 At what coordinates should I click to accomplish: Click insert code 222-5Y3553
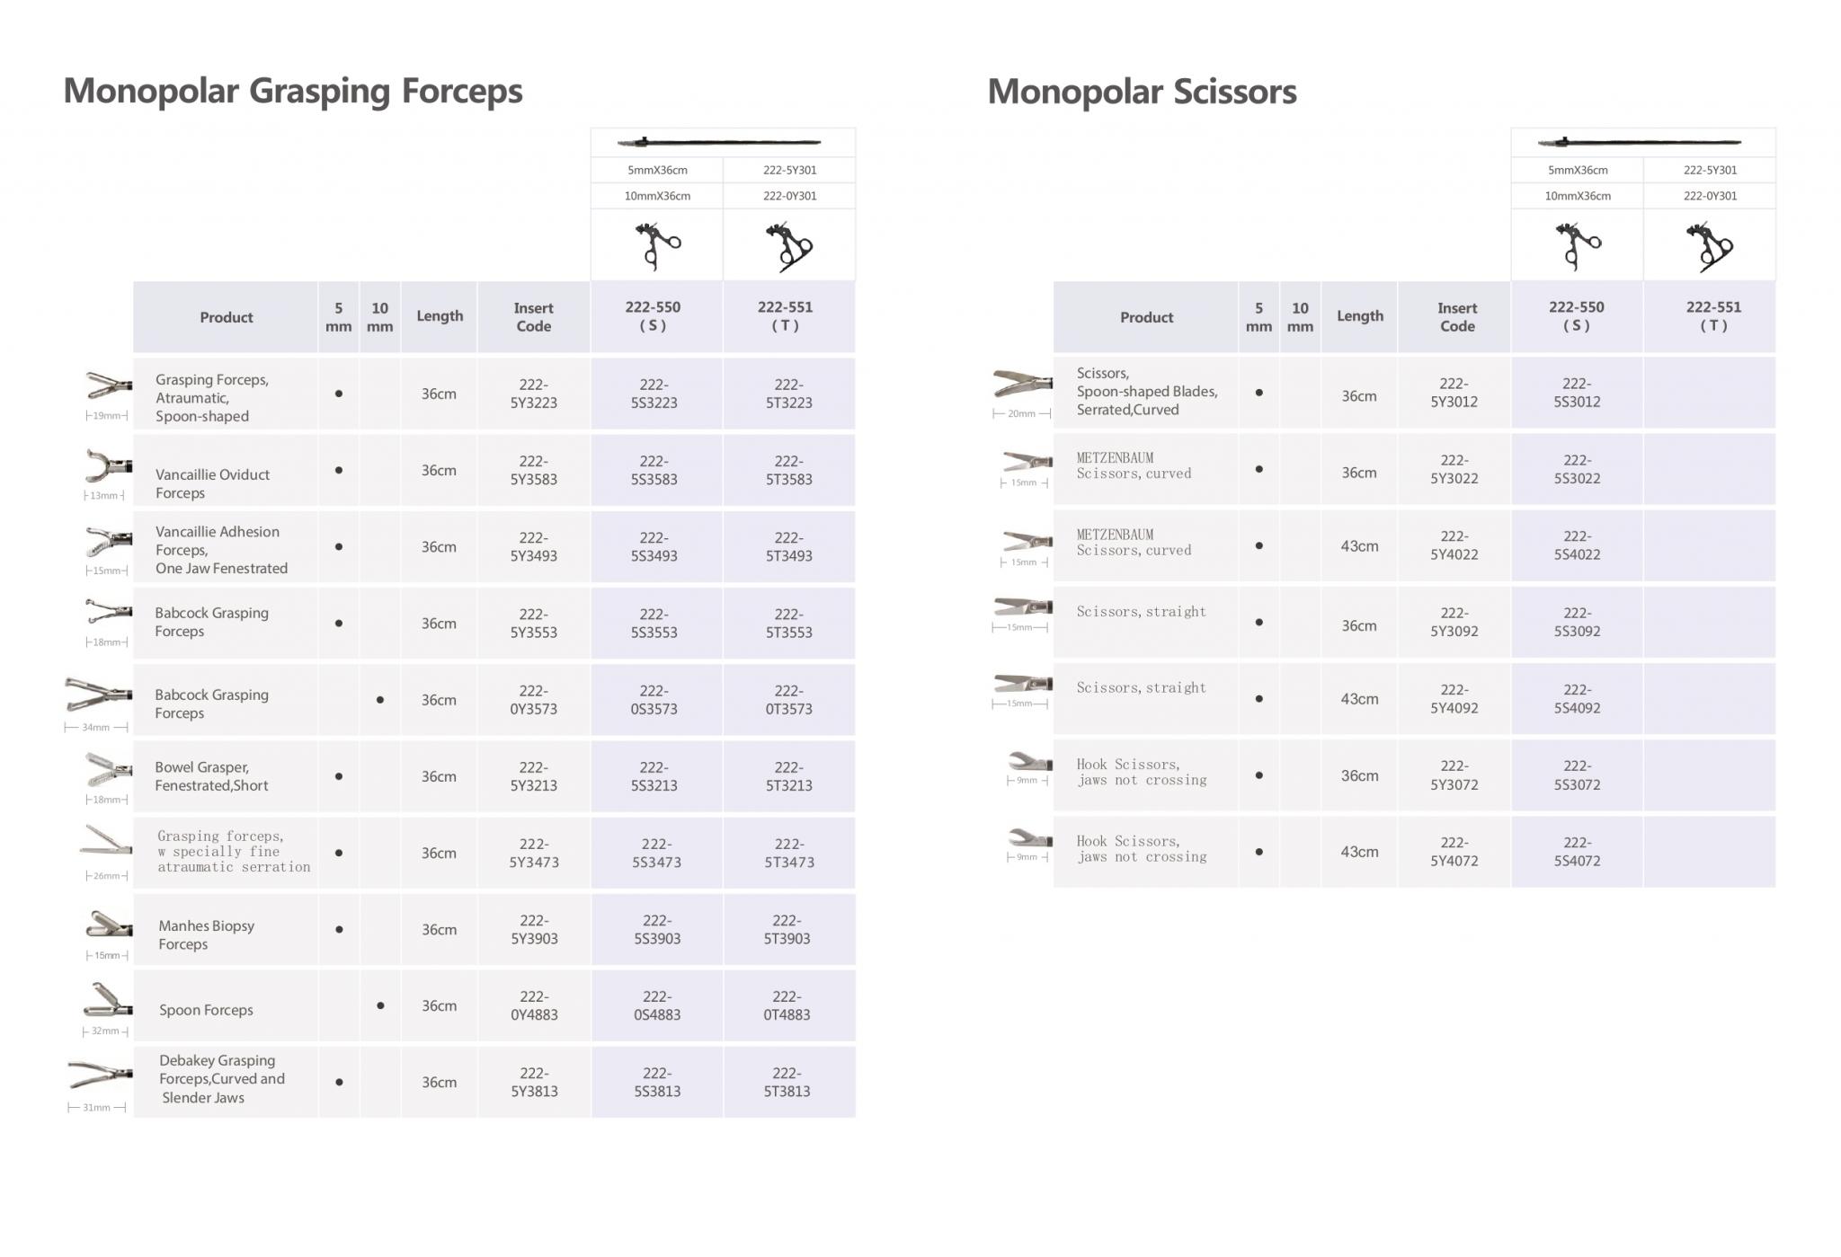(x=534, y=623)
